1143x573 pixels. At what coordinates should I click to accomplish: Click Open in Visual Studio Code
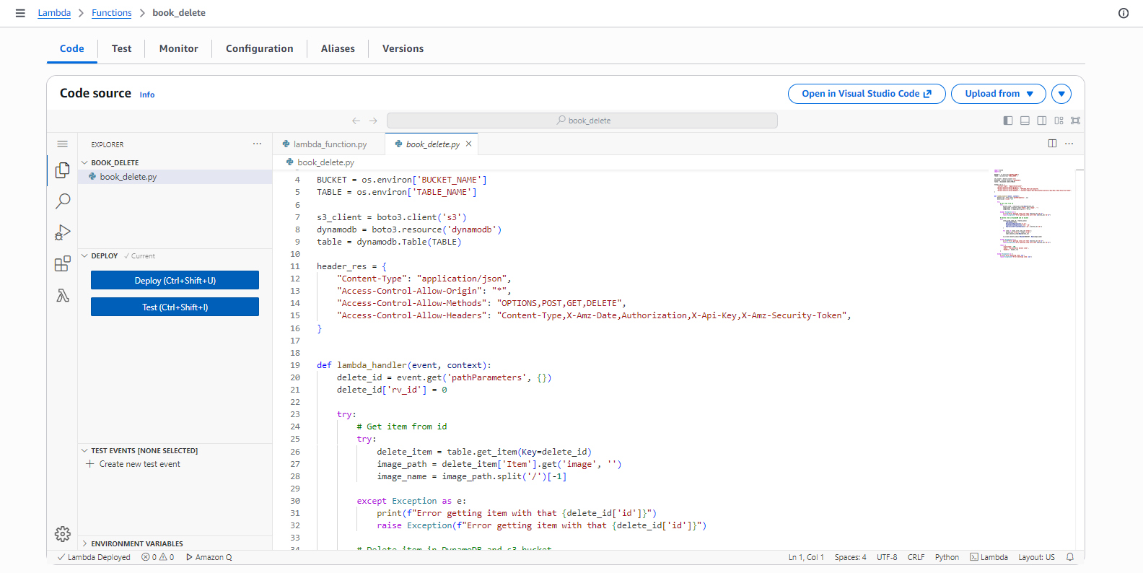[867, 94]
